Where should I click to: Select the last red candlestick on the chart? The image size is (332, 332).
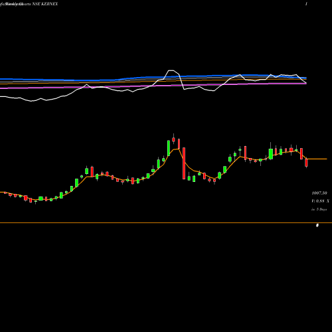click(306, 163)
